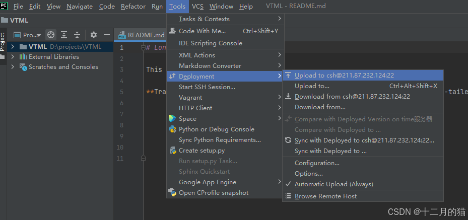Click the Deployment arrows icon

[172, 77]
